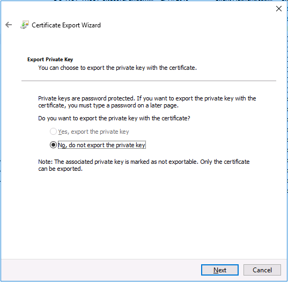This screenshot has height=282, width=288.
Task: Click the note about the non-exportable private key
Action: point(144,165)
